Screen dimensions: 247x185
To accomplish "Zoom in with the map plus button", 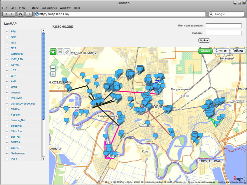I will tap(53, 74).
